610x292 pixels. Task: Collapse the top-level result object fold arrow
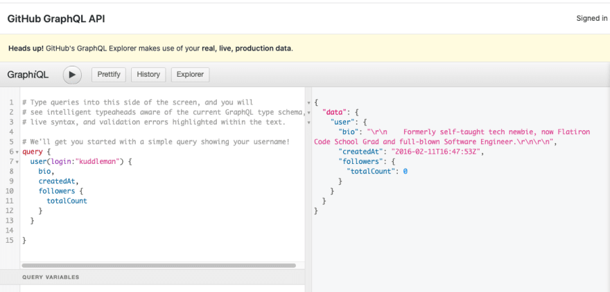click(309, 103)
